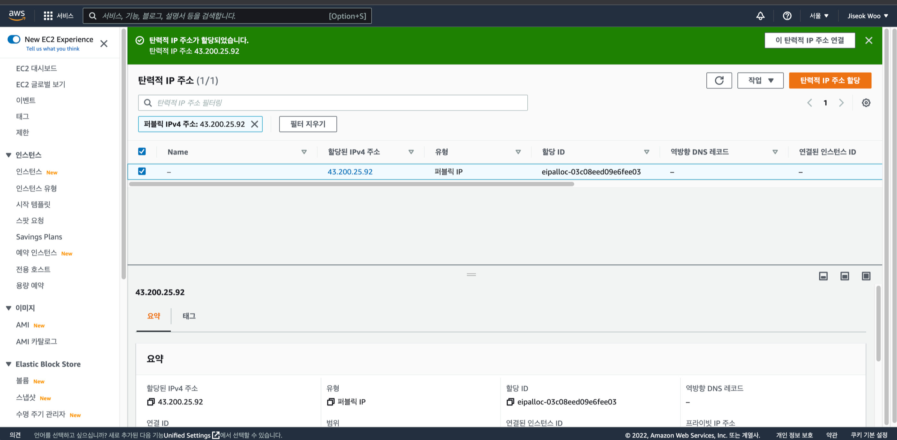Copy the allocation ID eipalloc-03c08eed09e6fee03 in the summary
This screenshot has width=897, height=440.
[510, 402]
